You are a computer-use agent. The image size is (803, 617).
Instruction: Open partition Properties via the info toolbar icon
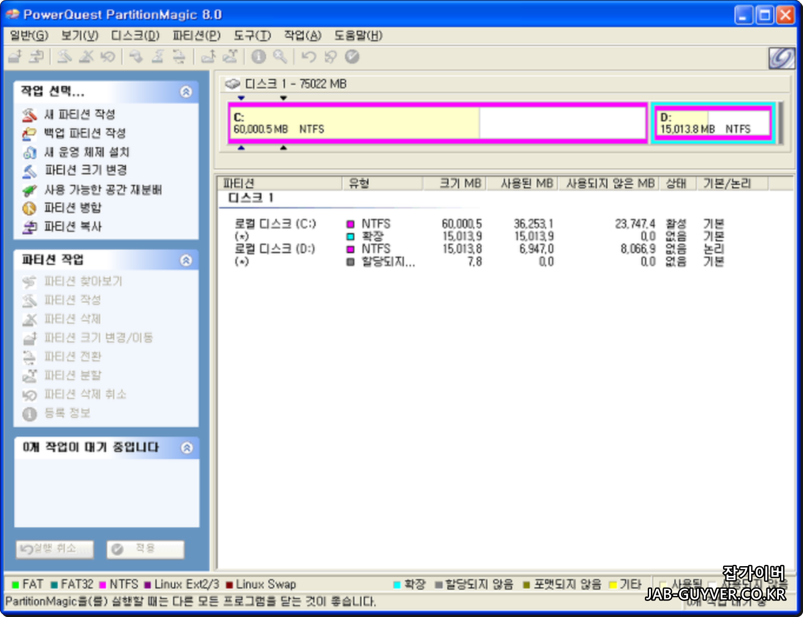point(259,57)
